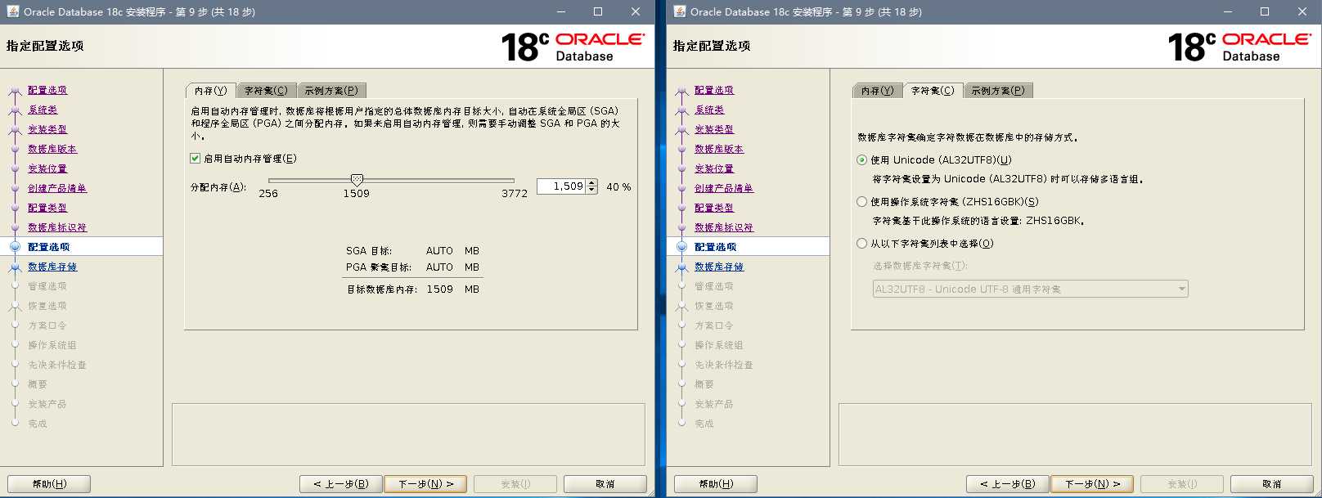Screen dimensions: 1322x498
Task: Open the AL32UTF8 - Unicode UTF-8 character set dropdown
Action: pyautogui.click(x=1030, y=289)
